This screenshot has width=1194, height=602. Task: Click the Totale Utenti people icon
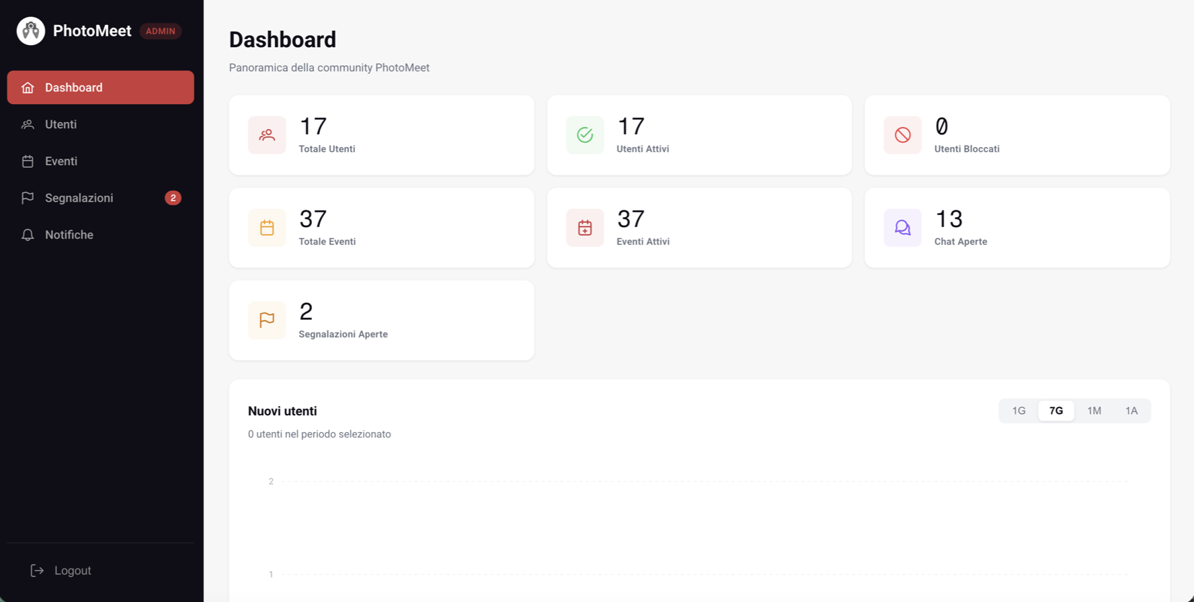point(267,135)
